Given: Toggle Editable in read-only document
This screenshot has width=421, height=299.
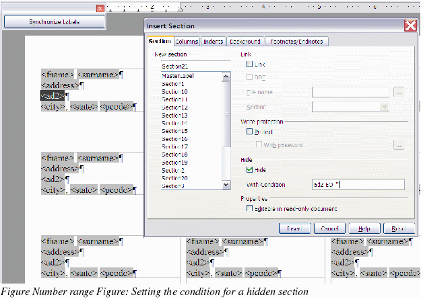Looking at the screenshot, I should [250, 209].
